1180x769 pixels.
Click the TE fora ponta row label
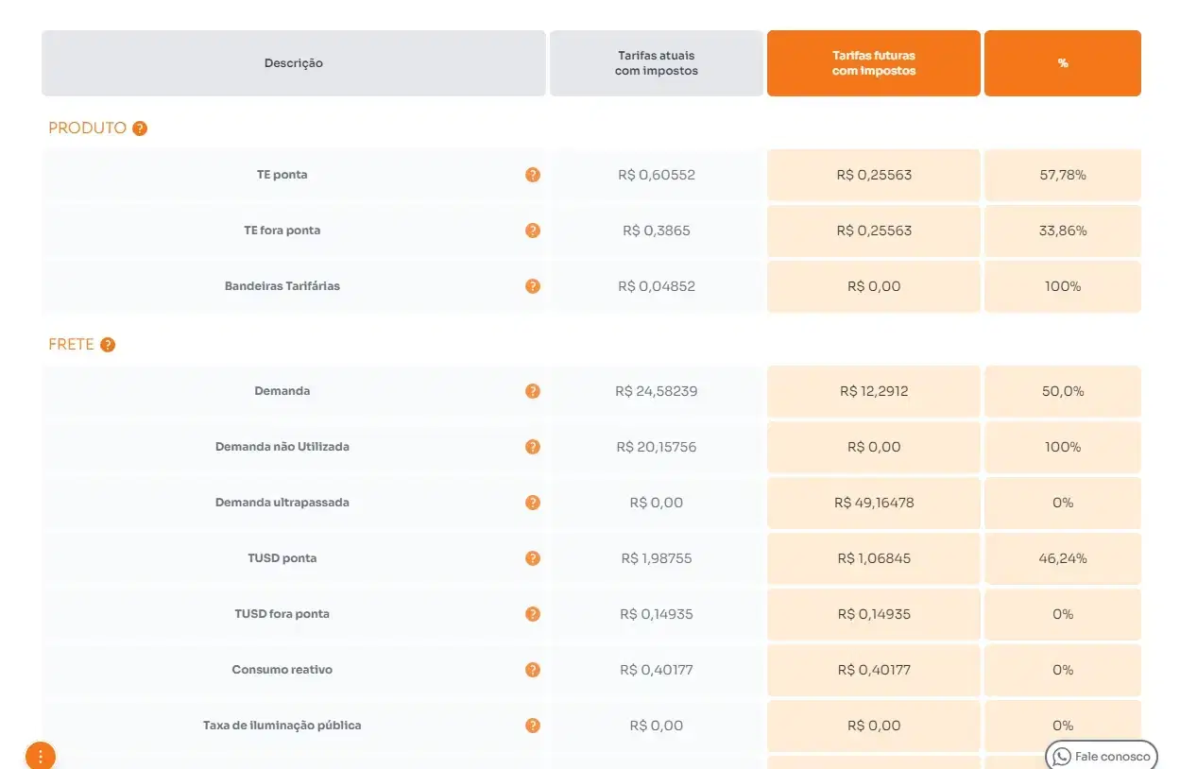click(282, 231)
